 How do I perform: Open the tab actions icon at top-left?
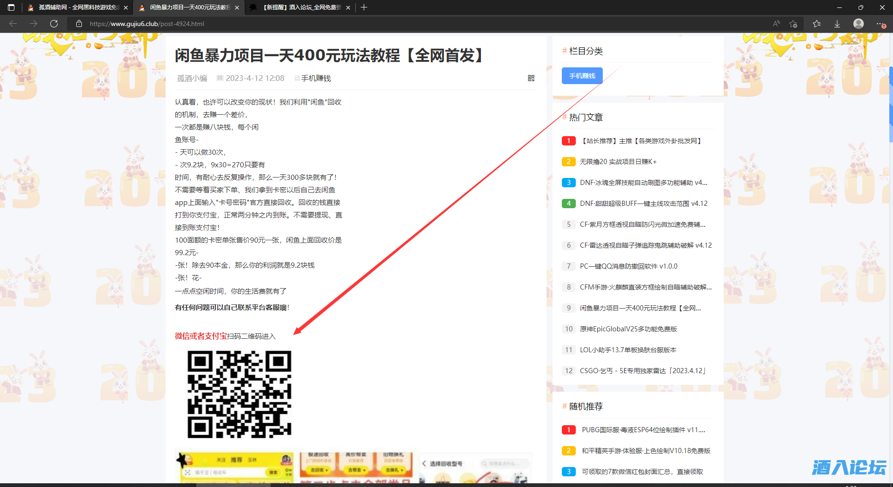tap(11, 7)
